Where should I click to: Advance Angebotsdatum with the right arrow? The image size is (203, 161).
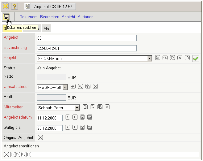pyautogui.click(x=75, y=117)
